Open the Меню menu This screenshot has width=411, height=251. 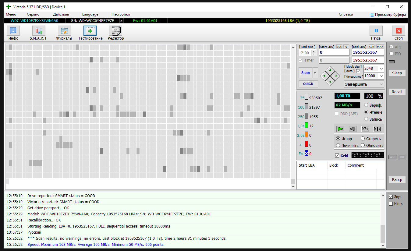coord(11,14)
